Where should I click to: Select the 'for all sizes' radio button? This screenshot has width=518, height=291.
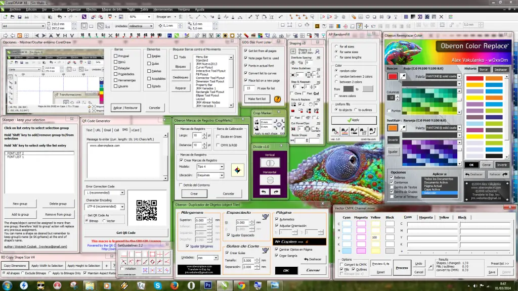(336, 46)
